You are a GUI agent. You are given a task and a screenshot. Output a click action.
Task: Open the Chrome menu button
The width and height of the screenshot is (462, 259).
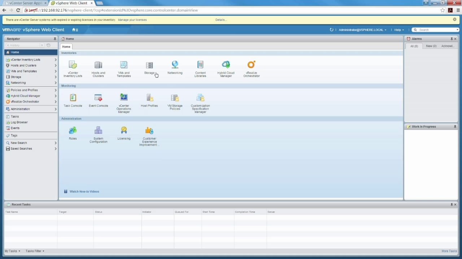458,10
